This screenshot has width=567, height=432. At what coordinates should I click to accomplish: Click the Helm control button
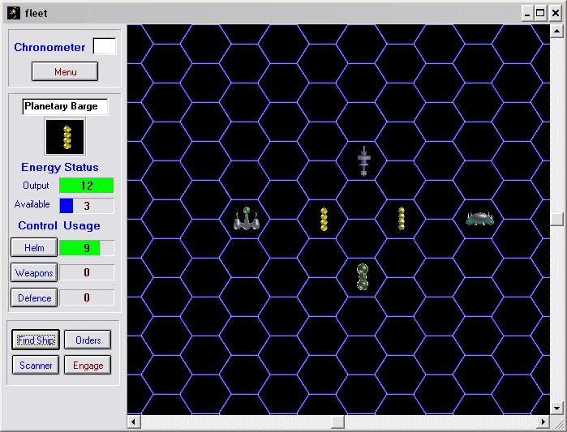34,247
